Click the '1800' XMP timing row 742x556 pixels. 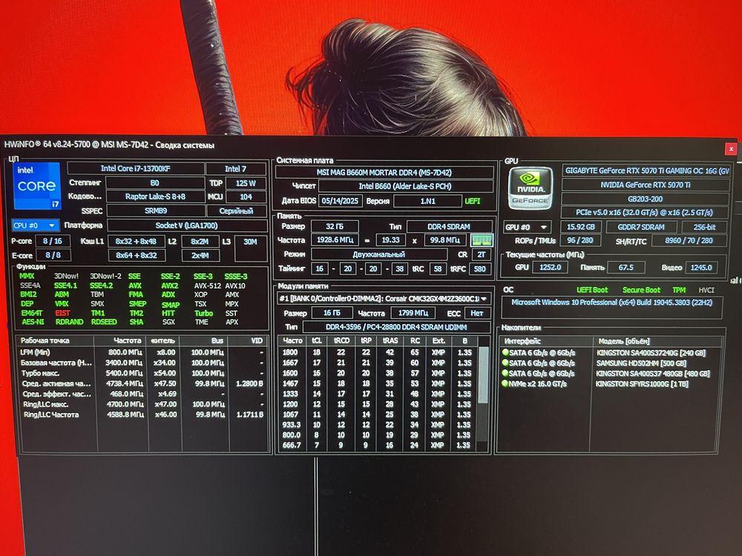(x=378, y=352)
